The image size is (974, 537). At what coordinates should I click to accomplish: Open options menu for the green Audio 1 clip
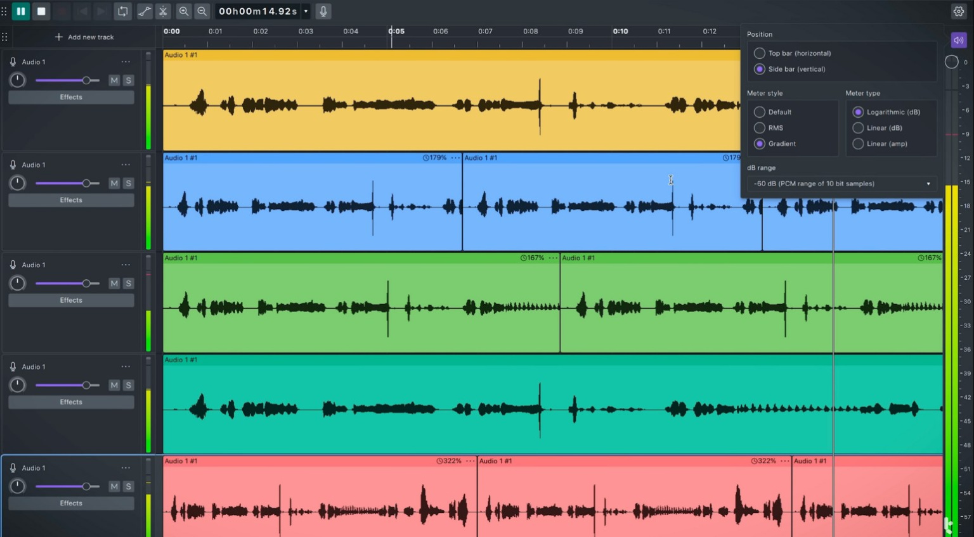(x=553, y=258)
